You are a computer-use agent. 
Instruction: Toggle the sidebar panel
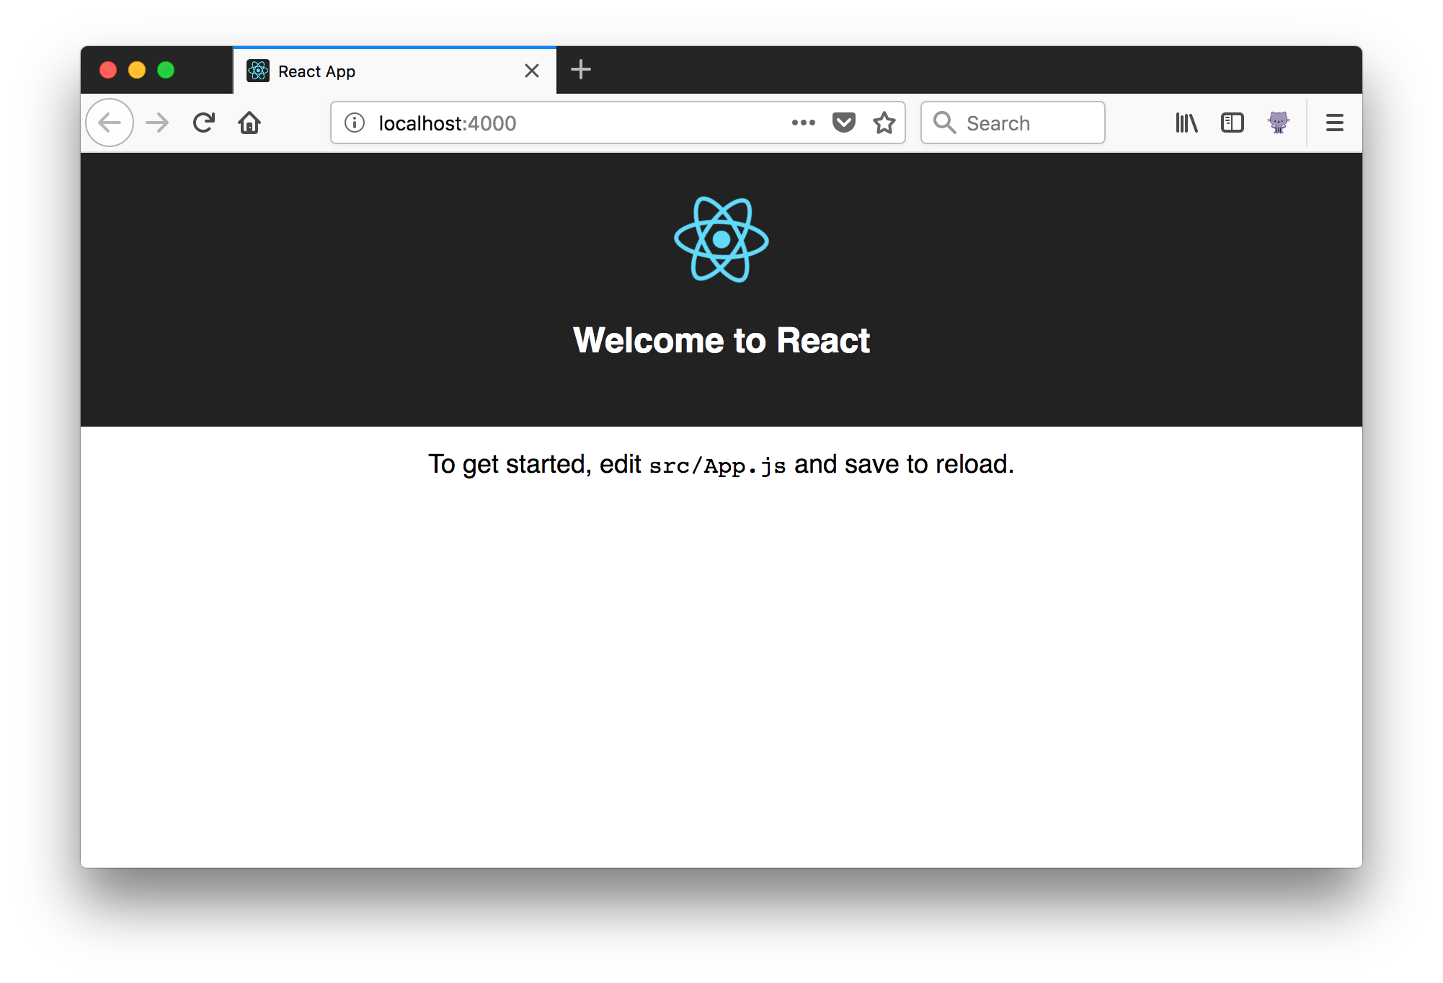pyautogui.click(x=1233, y=123)
